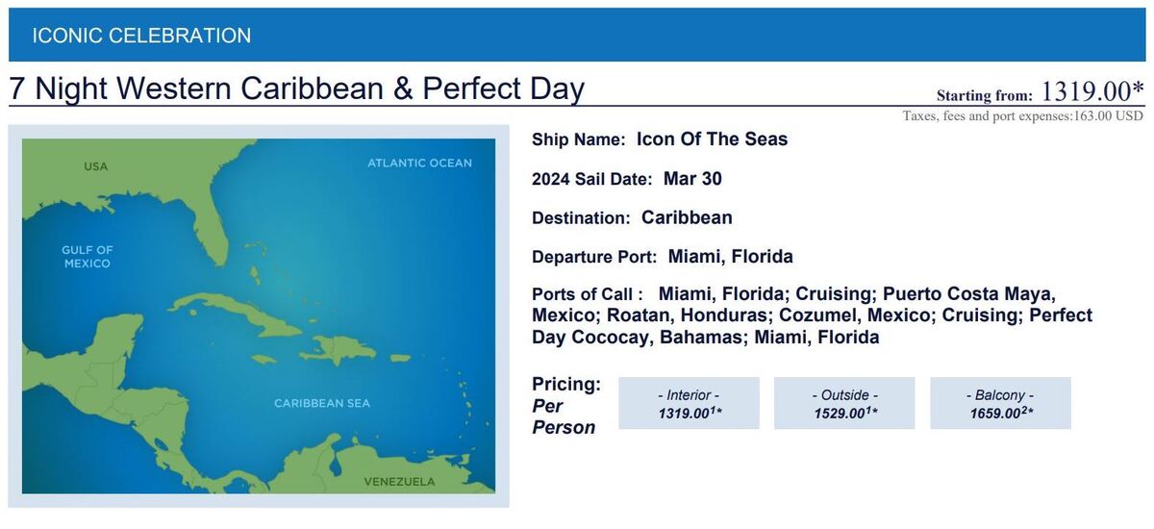
Task: Click the Caribbean Sea label on map
Action: 321,403
